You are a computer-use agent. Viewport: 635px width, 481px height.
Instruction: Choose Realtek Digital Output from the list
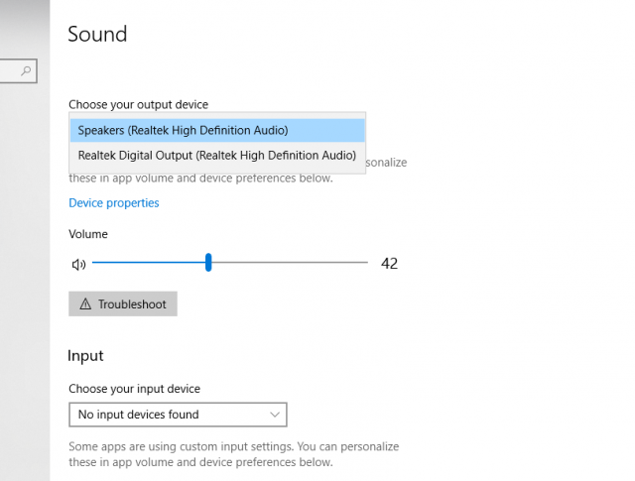click(x=217, y=156)
